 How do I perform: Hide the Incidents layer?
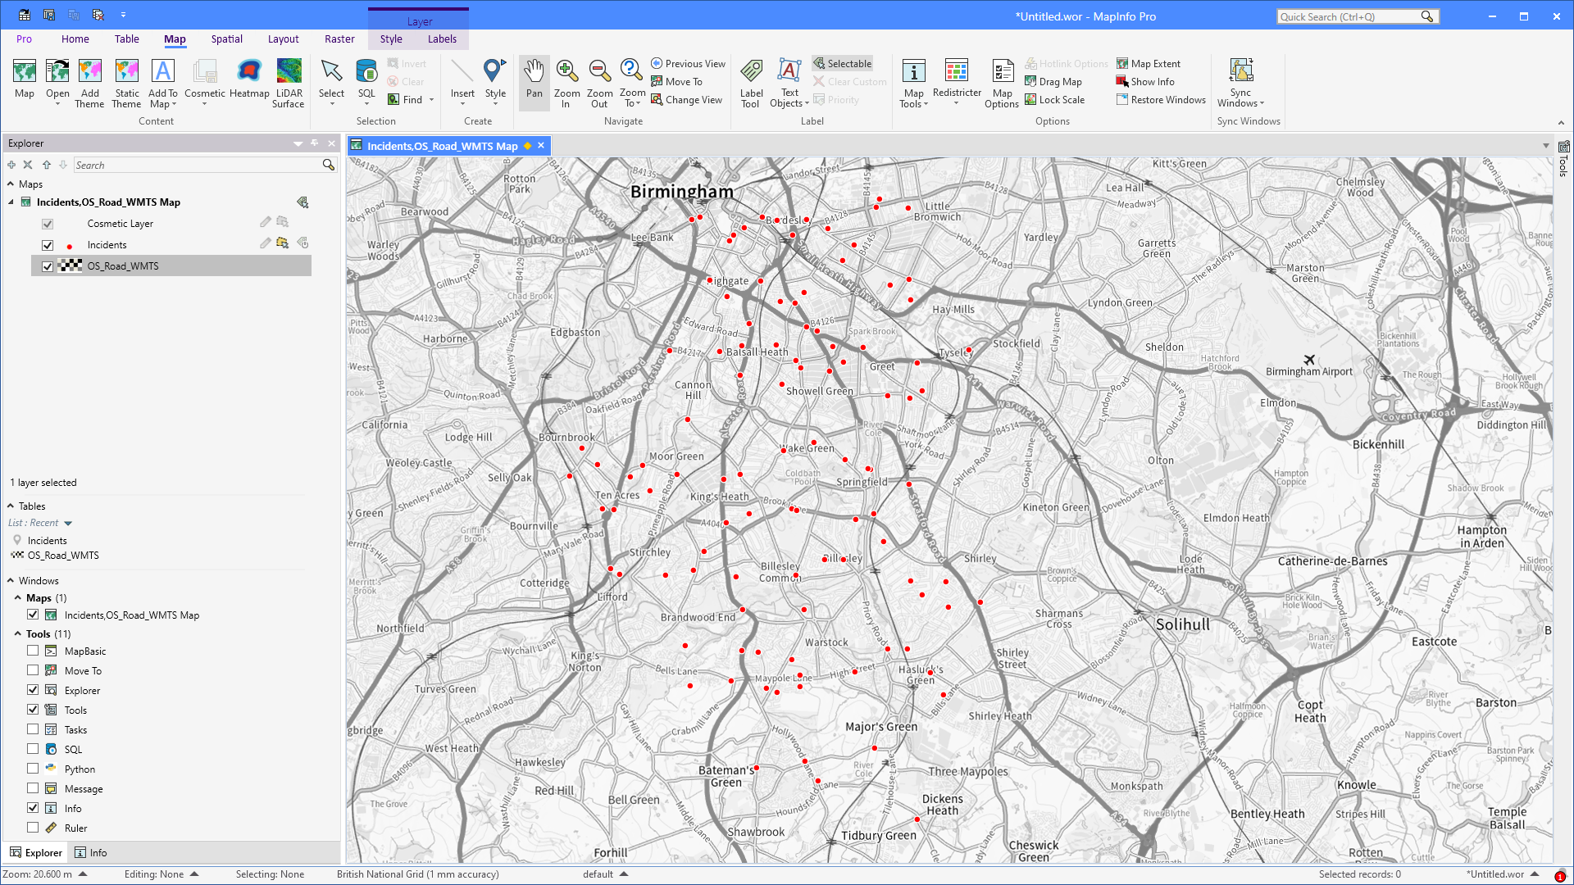click(48, 244)
